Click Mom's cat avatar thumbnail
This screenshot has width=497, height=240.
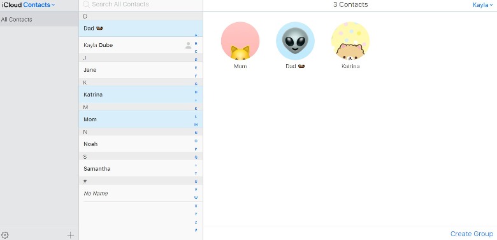pos(240,41)
